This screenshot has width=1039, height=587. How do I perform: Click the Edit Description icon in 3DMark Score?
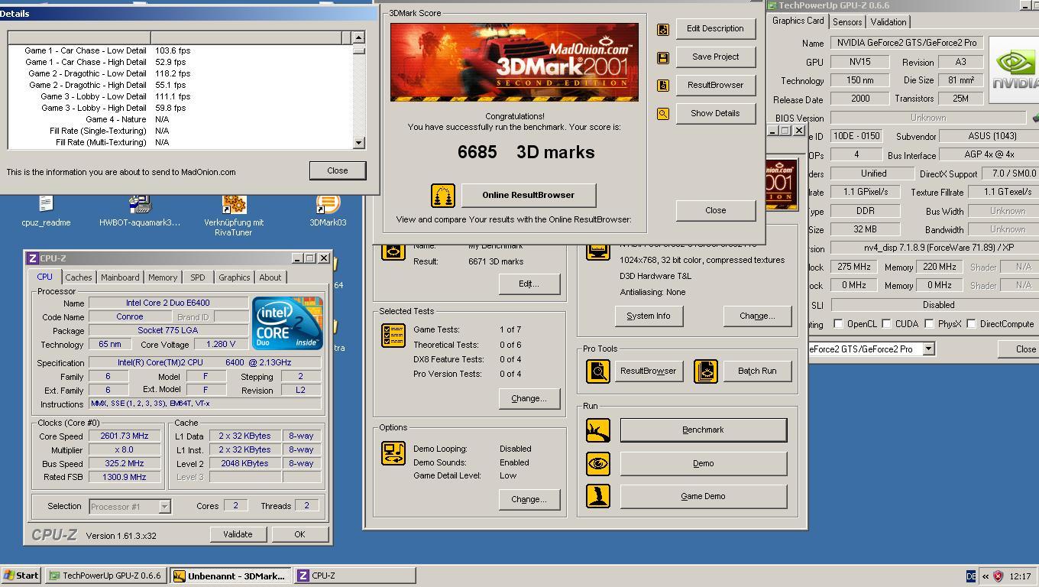coord(662,29)
